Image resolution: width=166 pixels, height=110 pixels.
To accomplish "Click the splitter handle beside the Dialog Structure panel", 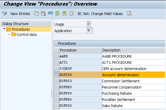I will point(52,94).
